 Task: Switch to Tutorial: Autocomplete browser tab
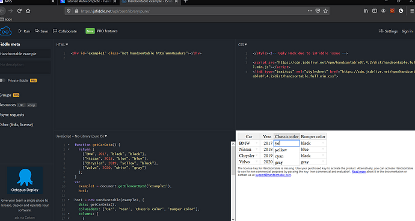coord(88,1)
